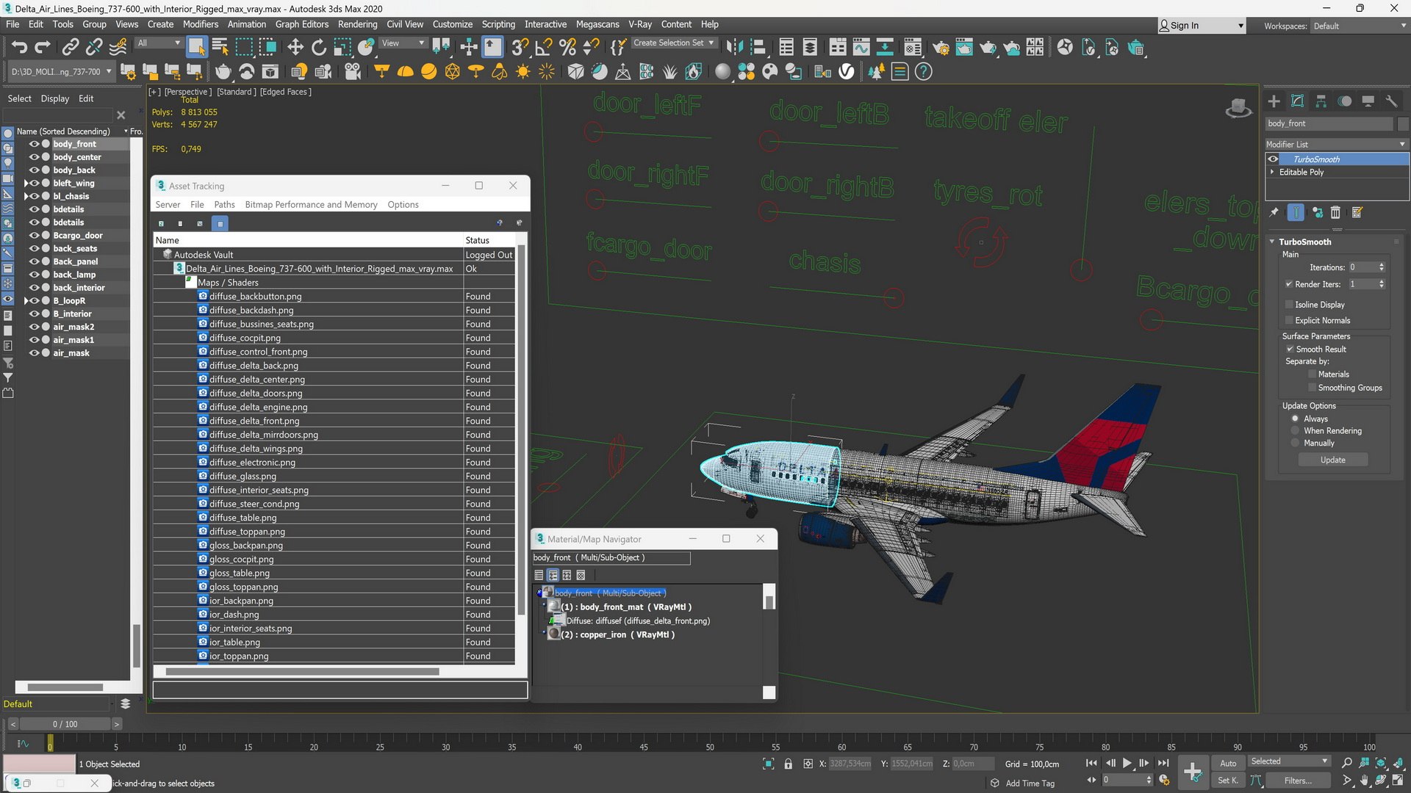Click the toolbar help question-mark icon

924,71
